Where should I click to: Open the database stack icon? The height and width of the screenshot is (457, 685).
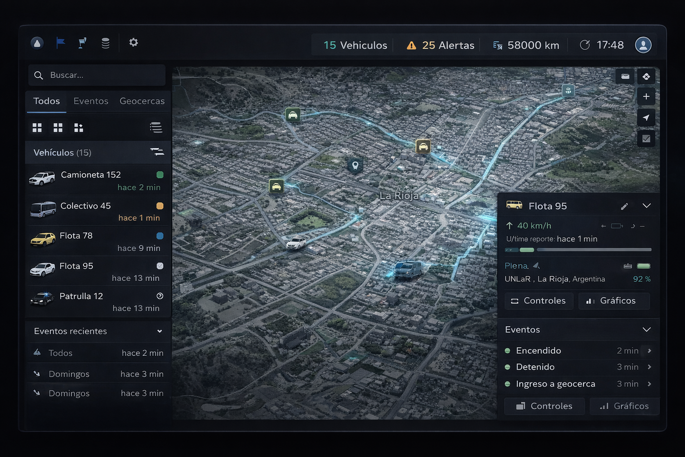[x=105, y=43]
